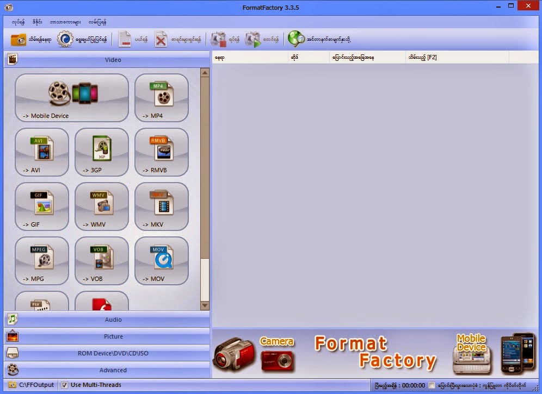Choose the VOB conversion icon
This screenshot has height=394, width=542.
coord(102,260)
